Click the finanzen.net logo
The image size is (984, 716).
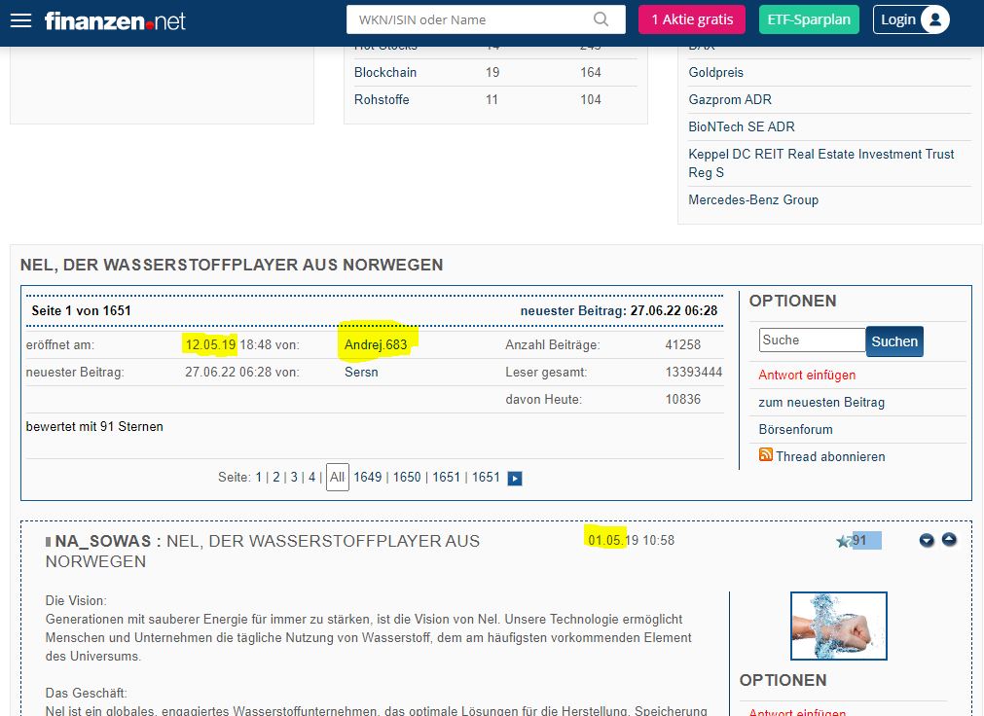[x=115, y=20]
